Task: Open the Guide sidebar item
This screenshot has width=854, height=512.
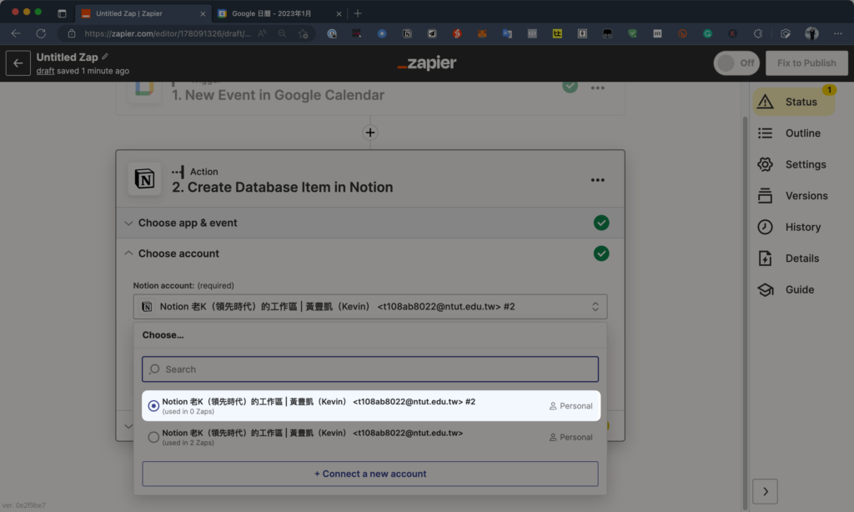Action: click(x=794, y=289)
